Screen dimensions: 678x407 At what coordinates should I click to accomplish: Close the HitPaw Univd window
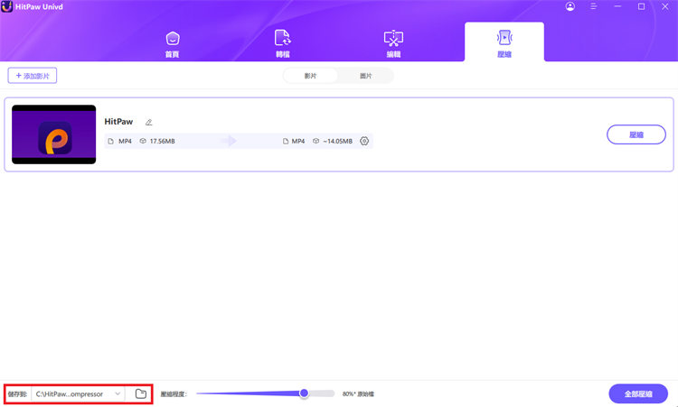(x=665, y=6)
